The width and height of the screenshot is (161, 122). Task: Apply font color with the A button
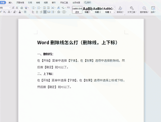click(x=20, y=12)
